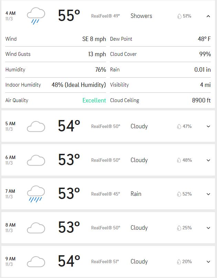Image resolution: width=217 pixels, height=278 pixels.
Task: Expand the 8 AM hourly forecast
Action: click(x=208, y=228)
